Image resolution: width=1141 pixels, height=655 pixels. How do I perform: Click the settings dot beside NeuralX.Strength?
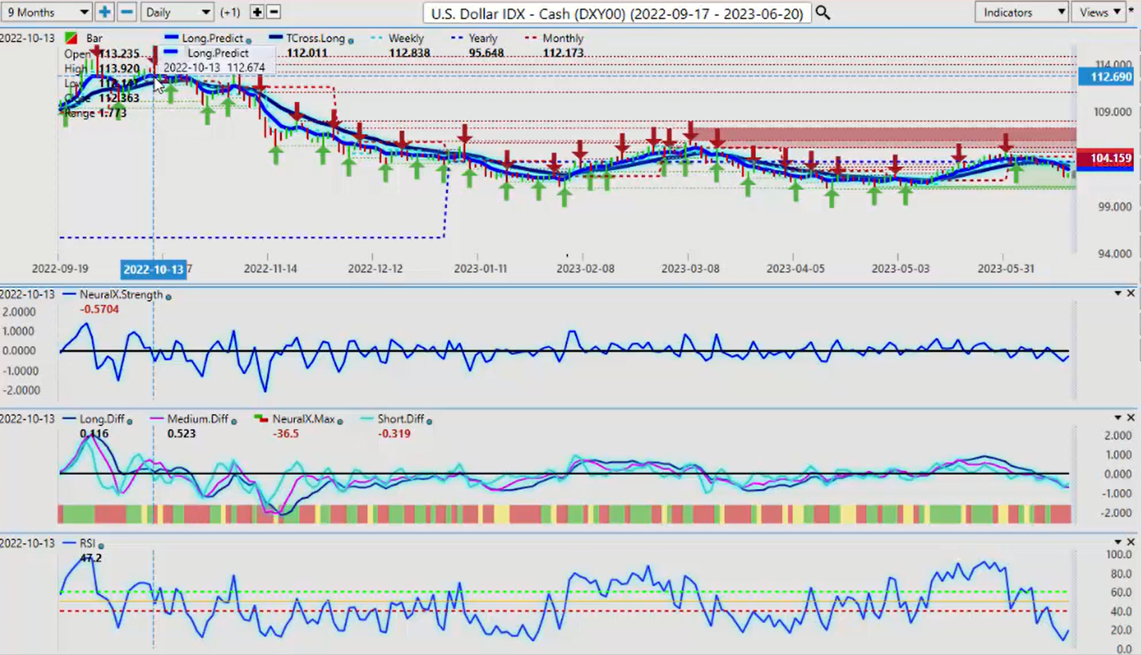168,296
